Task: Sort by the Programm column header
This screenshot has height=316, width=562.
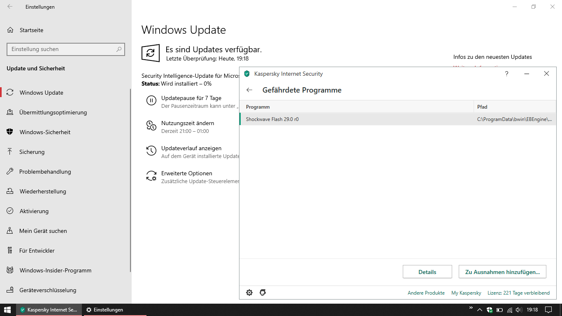Action: pyautogui.click(x=356, y=107)
